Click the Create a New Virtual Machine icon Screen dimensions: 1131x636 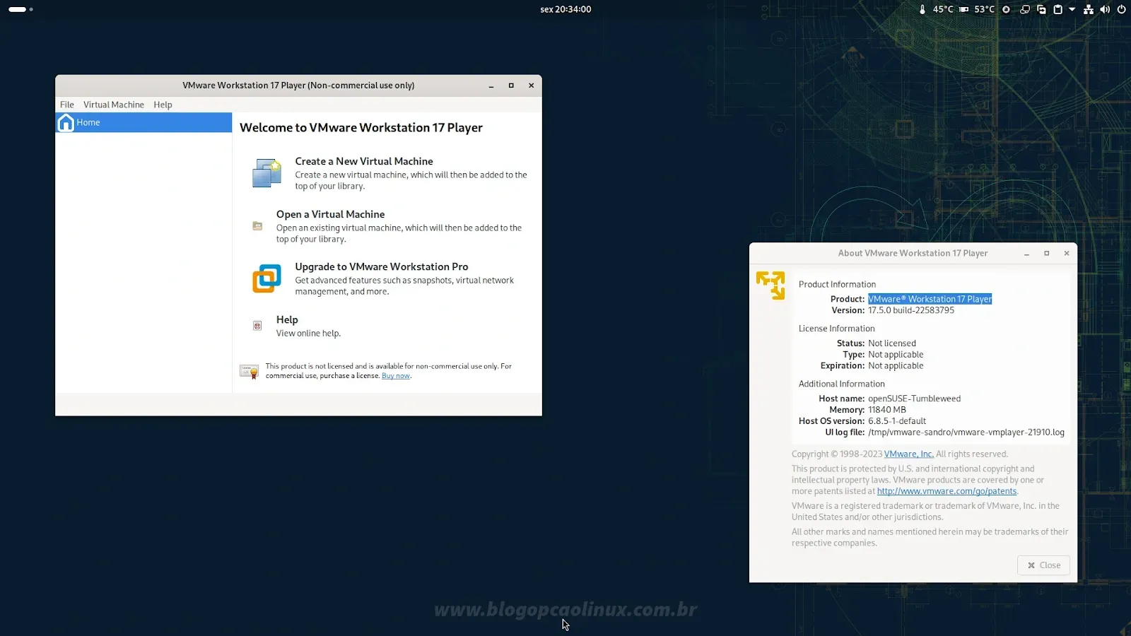click(266, 173)
